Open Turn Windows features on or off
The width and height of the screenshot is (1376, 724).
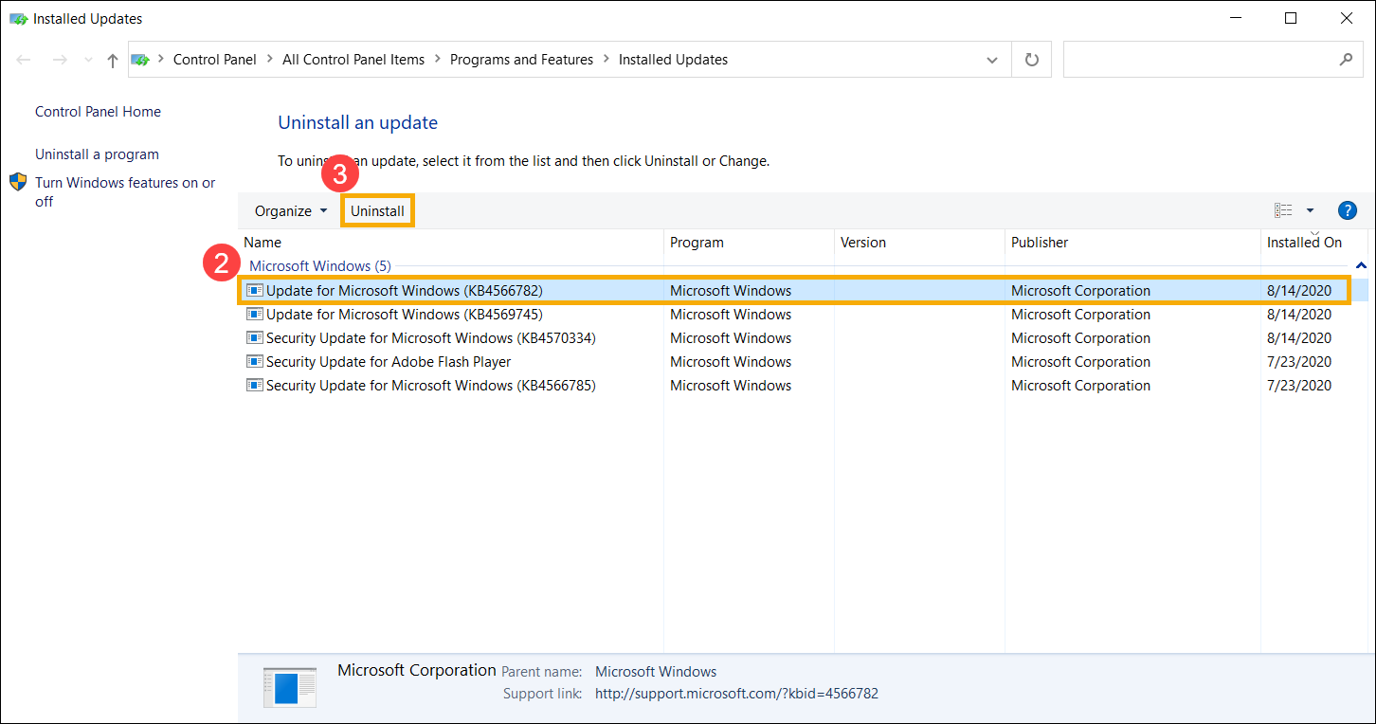click(125, 192)
